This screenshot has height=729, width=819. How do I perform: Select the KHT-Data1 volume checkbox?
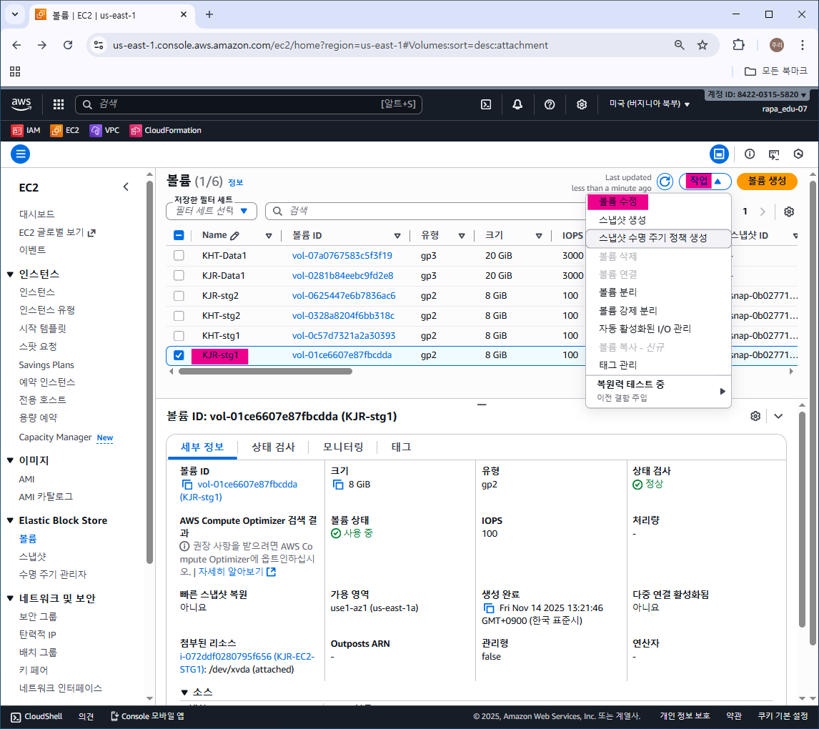tap(179, 255)
